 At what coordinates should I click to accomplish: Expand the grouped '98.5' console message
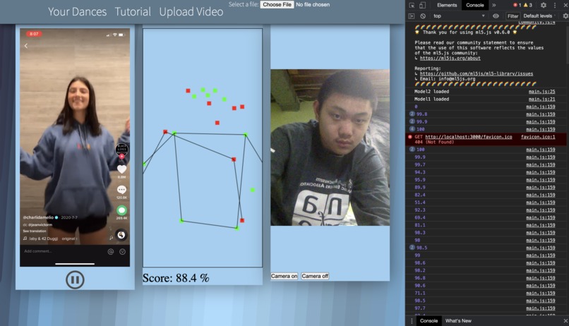(x=412, y=248)
